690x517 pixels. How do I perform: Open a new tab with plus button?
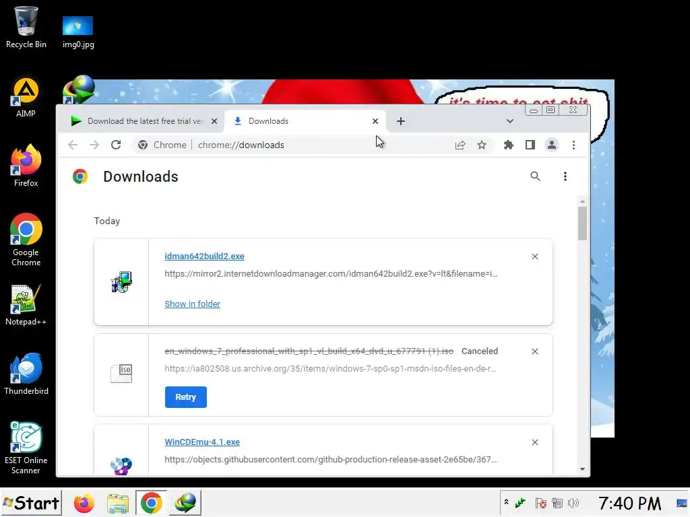[400, 121]
